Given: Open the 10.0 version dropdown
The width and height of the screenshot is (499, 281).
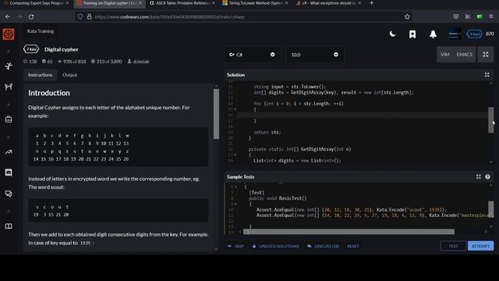Looking at the screenshot, I should (315, 55).
